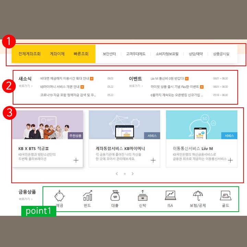Screen dimensions: 247x247
Task: Click 서비스 badge on Liiv M card
Action: [x=229, y=136]
